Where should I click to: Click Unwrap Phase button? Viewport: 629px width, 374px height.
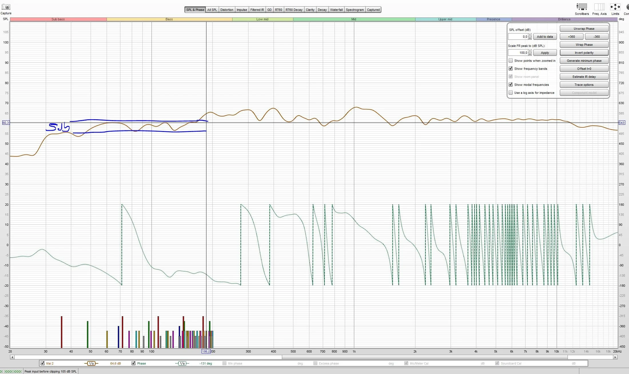pos(584,29)
